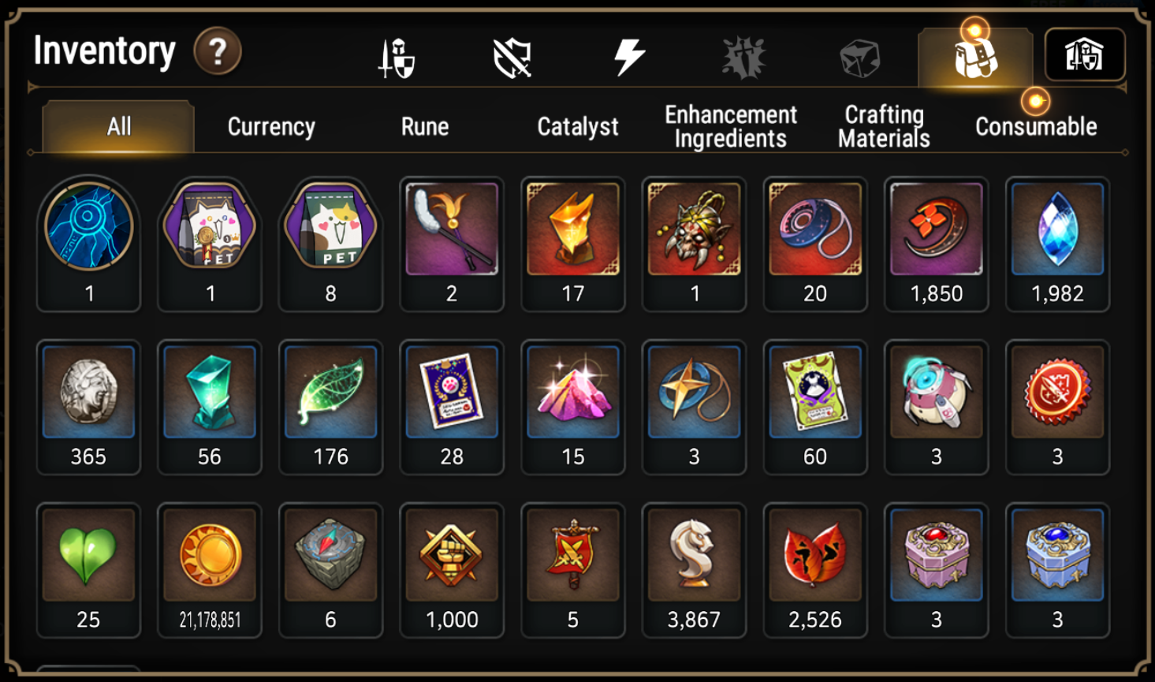
Task: Switch to the Rune tab
Action: pos(425,127)
